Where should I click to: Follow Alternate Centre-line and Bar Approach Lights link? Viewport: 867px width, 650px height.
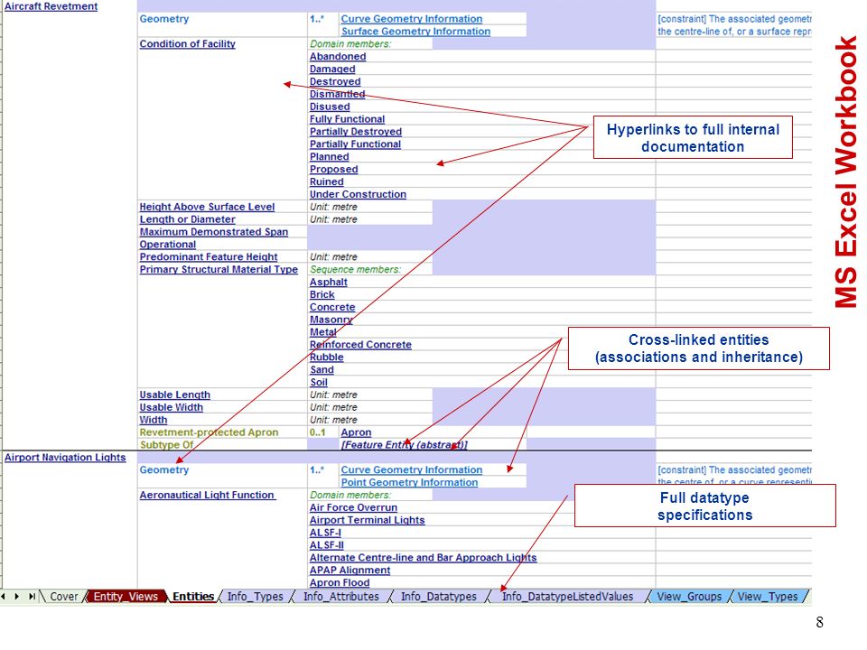point(423,558)
